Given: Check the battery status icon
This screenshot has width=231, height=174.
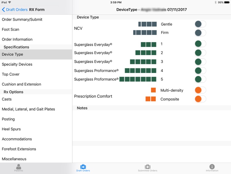Looking at the screenshot, I should pyautogui.click(x=227, y=2).
